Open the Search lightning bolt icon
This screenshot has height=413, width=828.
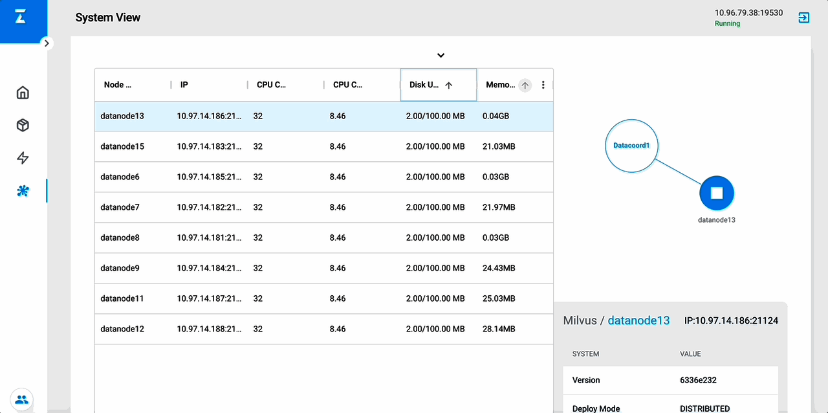(x=23, y=158)
